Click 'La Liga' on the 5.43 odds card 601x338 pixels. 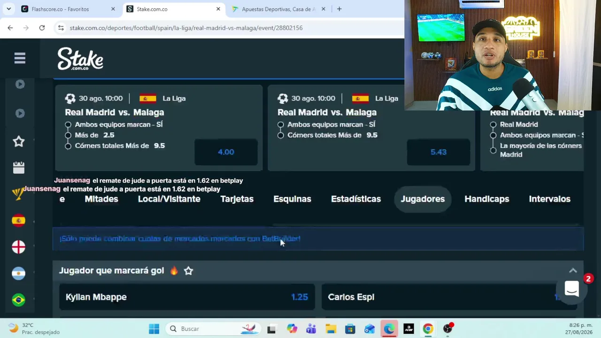[386, 98]
